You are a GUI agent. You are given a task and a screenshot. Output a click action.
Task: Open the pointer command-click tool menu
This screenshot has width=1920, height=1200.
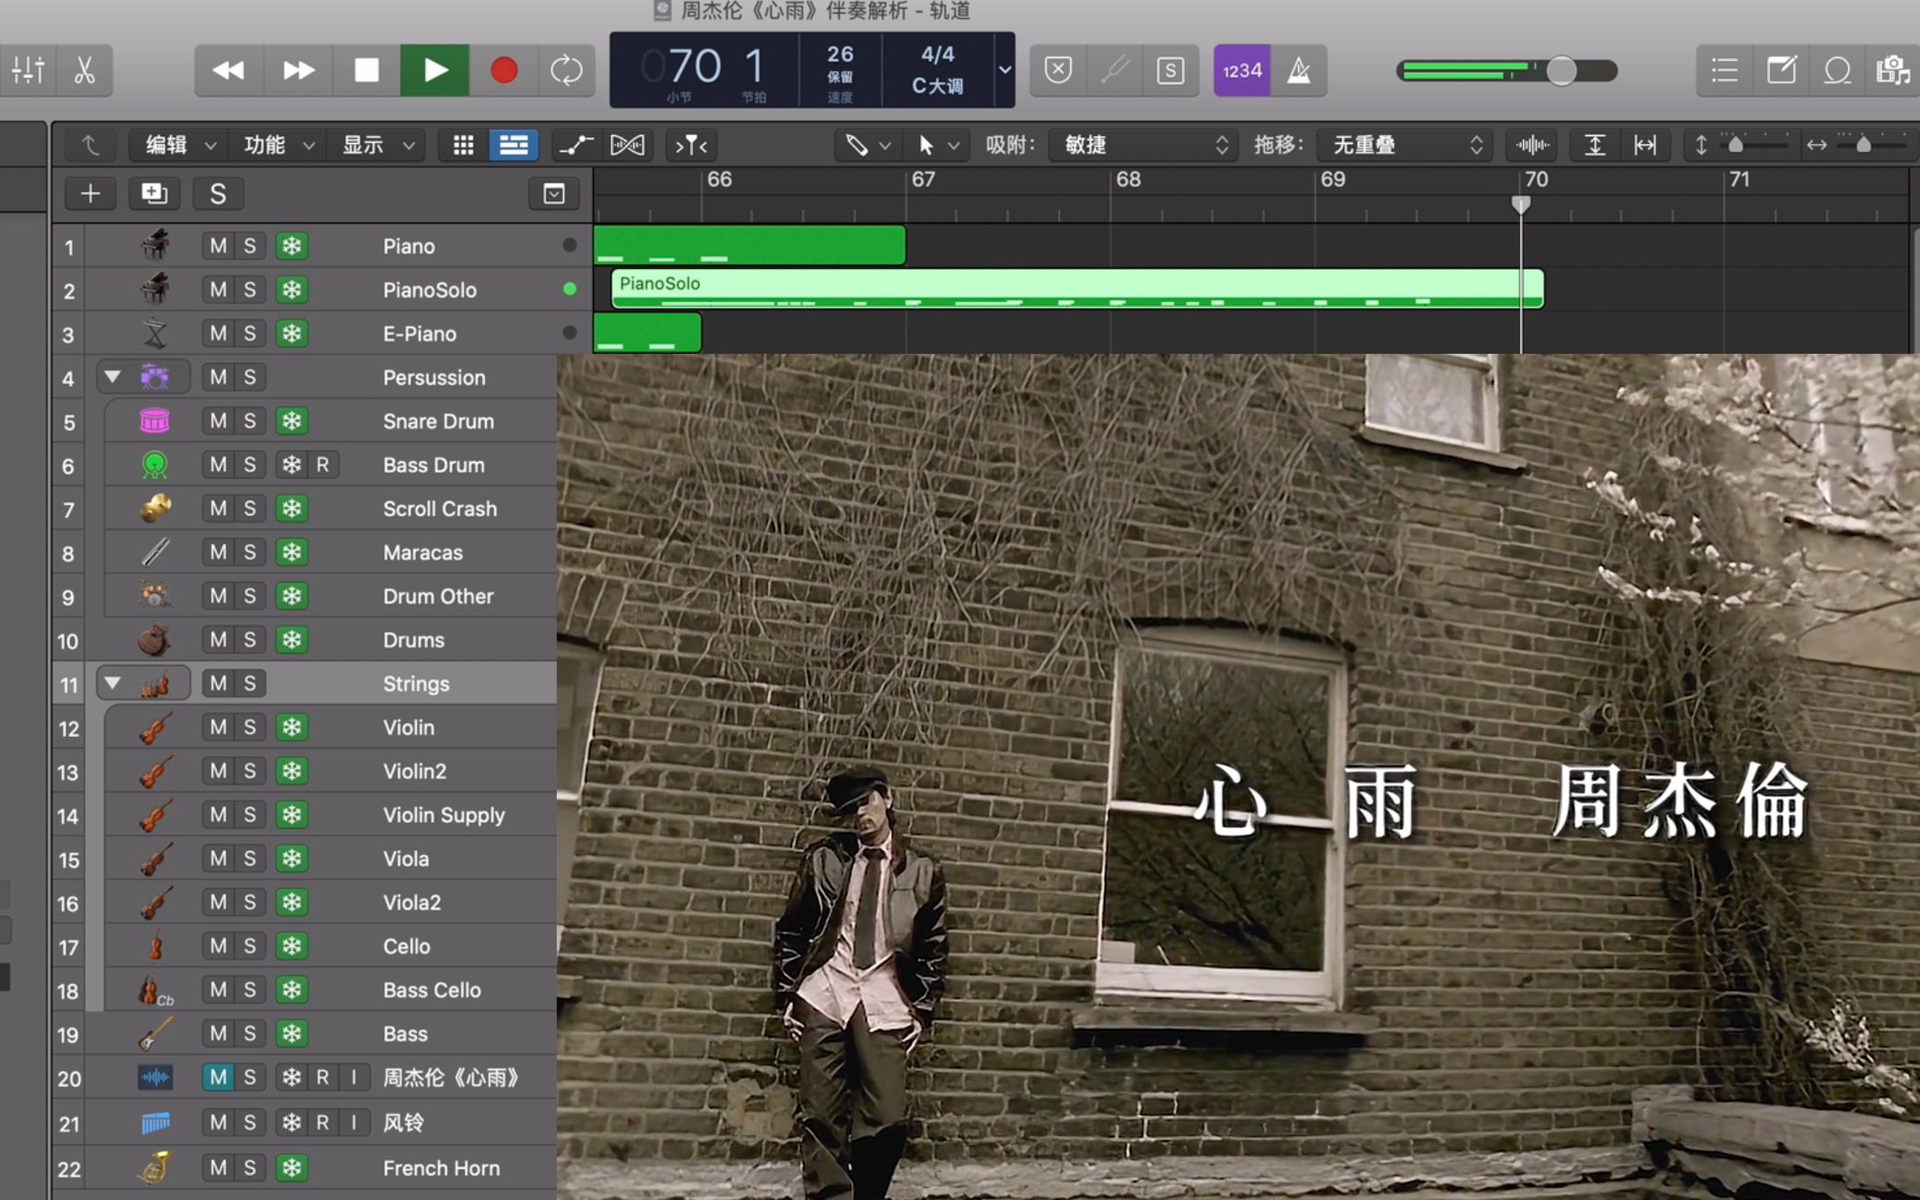(937, 145)
